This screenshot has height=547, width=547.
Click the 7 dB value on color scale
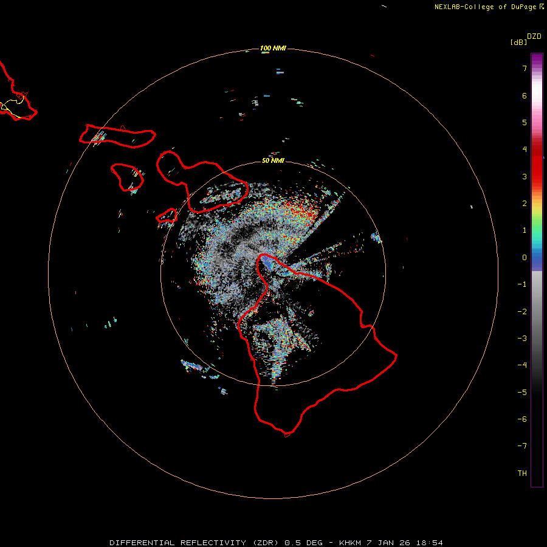click(x=525, y=68)
